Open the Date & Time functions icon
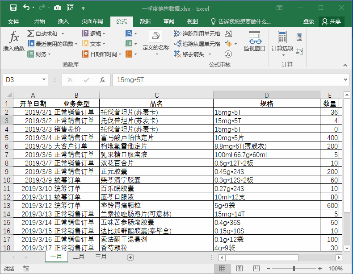The height and width of the screenshot is (274, 353). click(85, 54)
